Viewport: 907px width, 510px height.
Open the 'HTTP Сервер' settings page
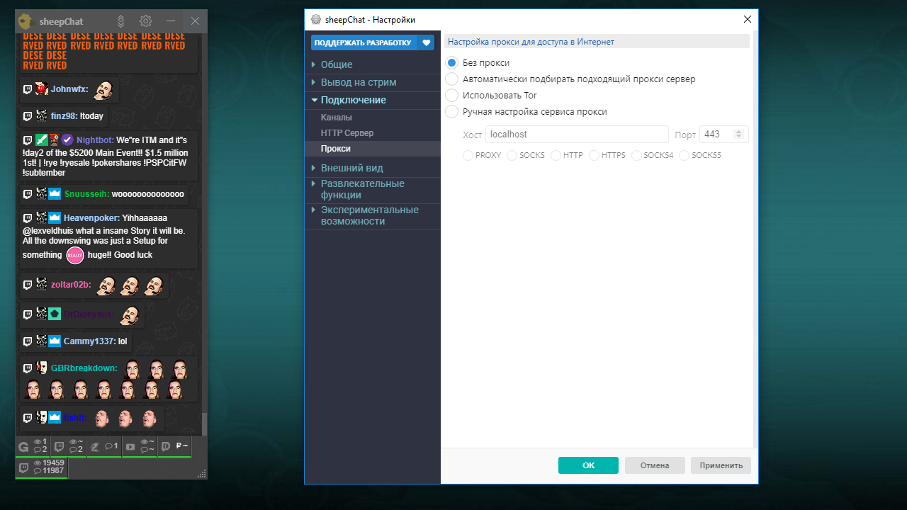(x=373, y=133)
